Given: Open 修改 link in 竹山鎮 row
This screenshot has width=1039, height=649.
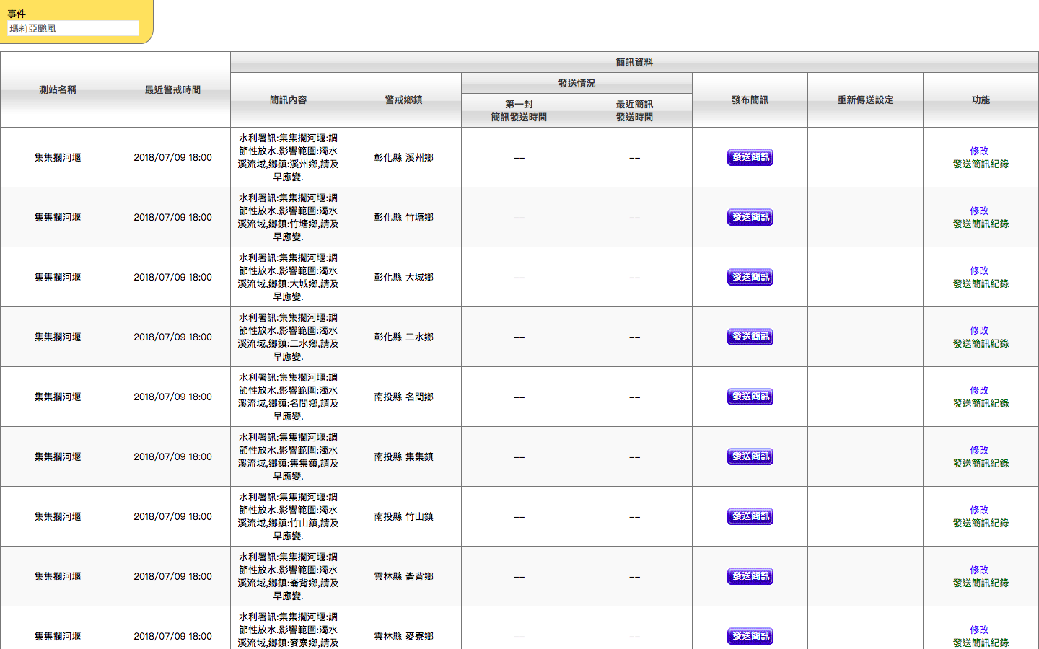Looking at the screenshot, I should tap(979, 510).
